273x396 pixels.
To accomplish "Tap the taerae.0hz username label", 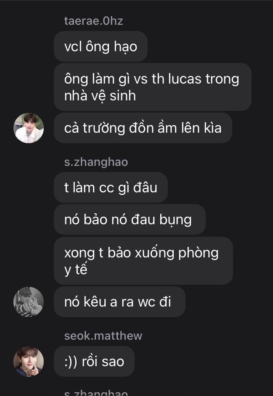I will pos(94,21).
